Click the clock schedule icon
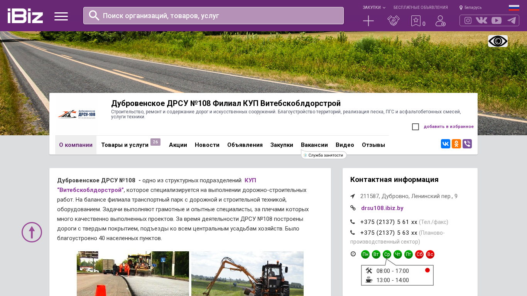The image size is (527, 296). pos(353,254)
